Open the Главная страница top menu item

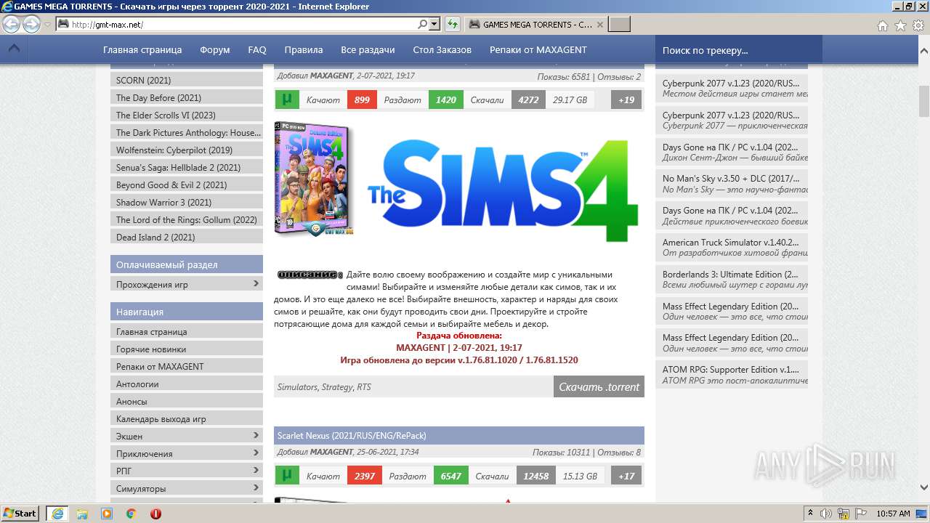tap(142, 50)
